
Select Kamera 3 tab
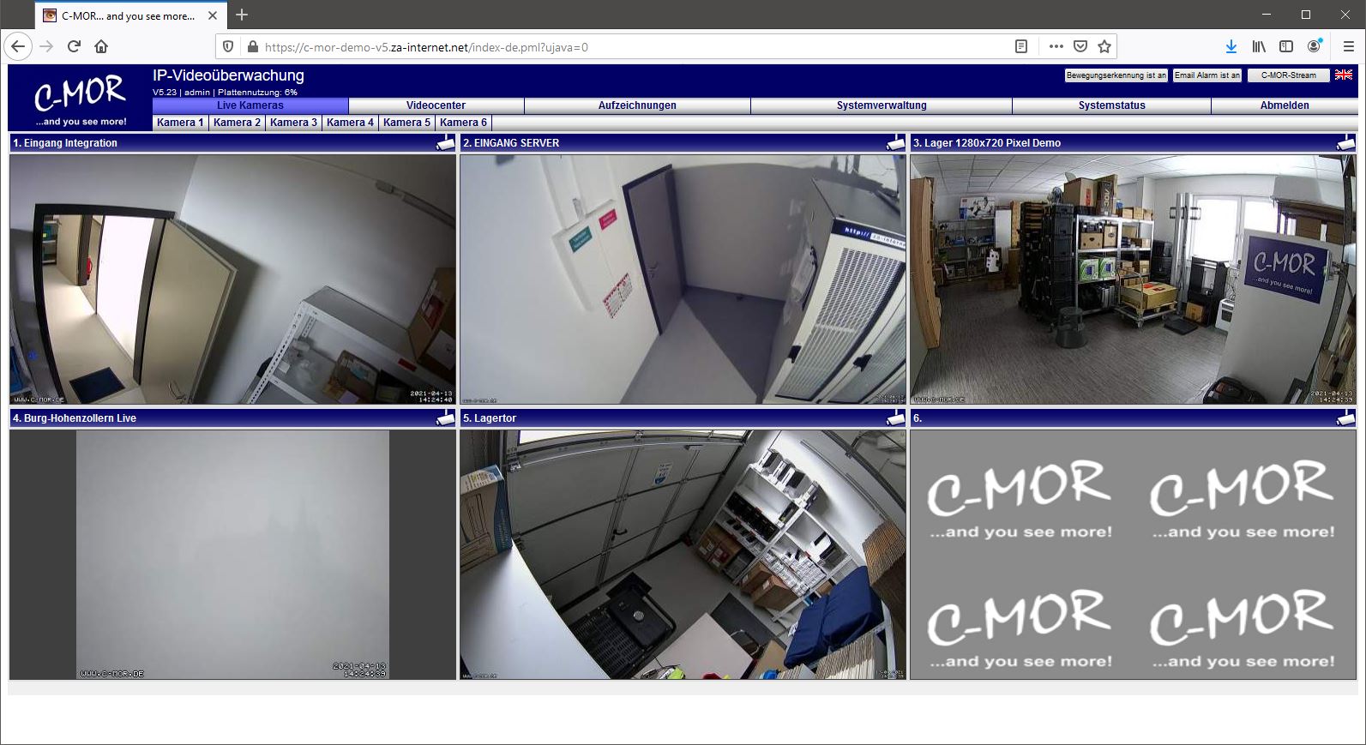pos(293,123)
